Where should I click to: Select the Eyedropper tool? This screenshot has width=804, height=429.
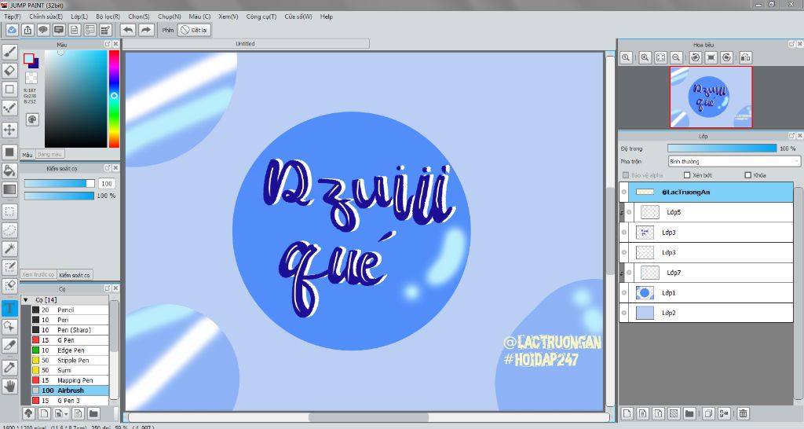tap(9, 367)
